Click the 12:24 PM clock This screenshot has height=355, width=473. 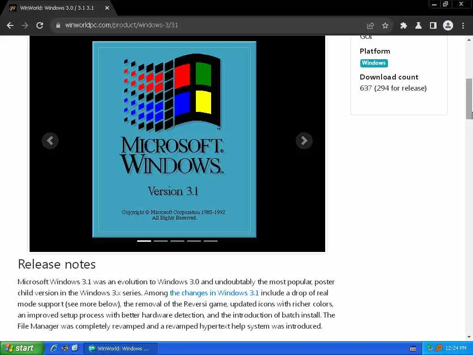tap(456, 349)
